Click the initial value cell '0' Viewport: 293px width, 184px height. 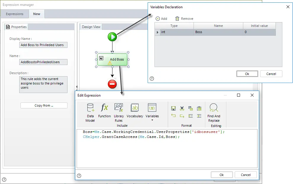pyautogui.click(x=259, y=32)
